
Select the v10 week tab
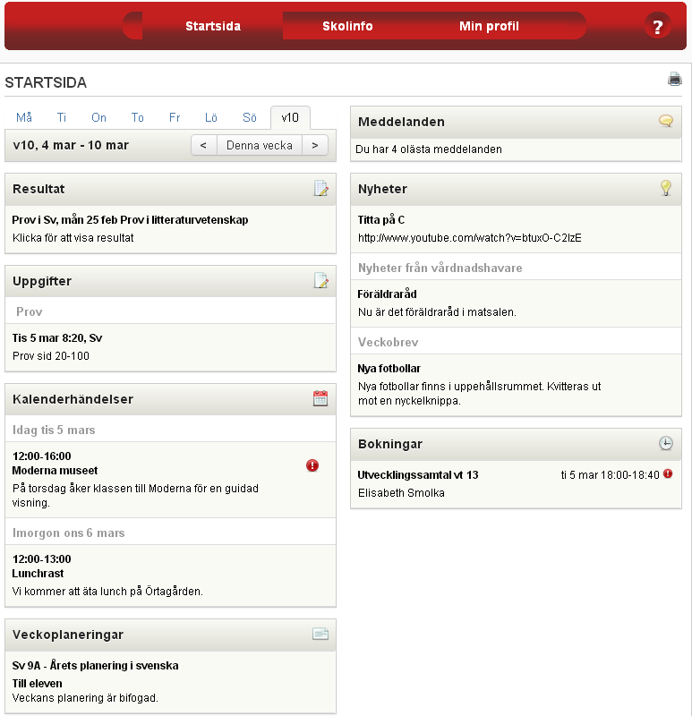point(290,118)
